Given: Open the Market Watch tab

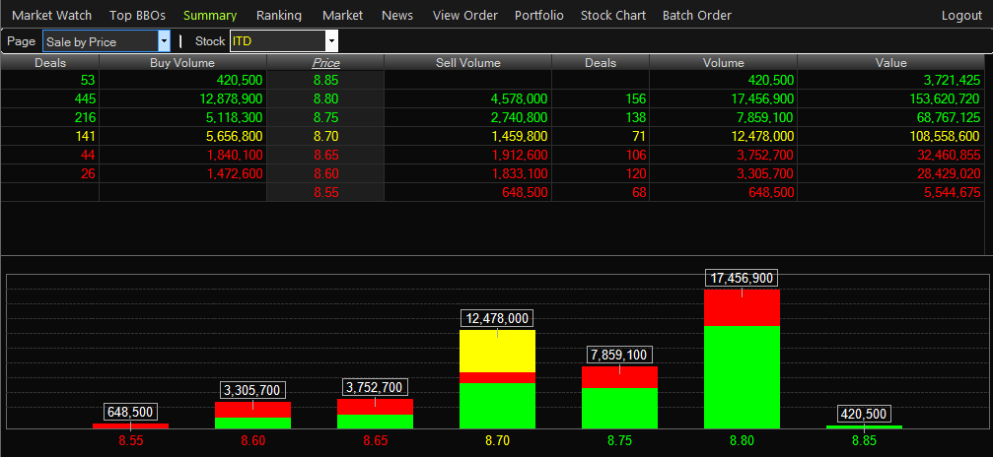Looking at the screenshot, I should click(51, 16).
